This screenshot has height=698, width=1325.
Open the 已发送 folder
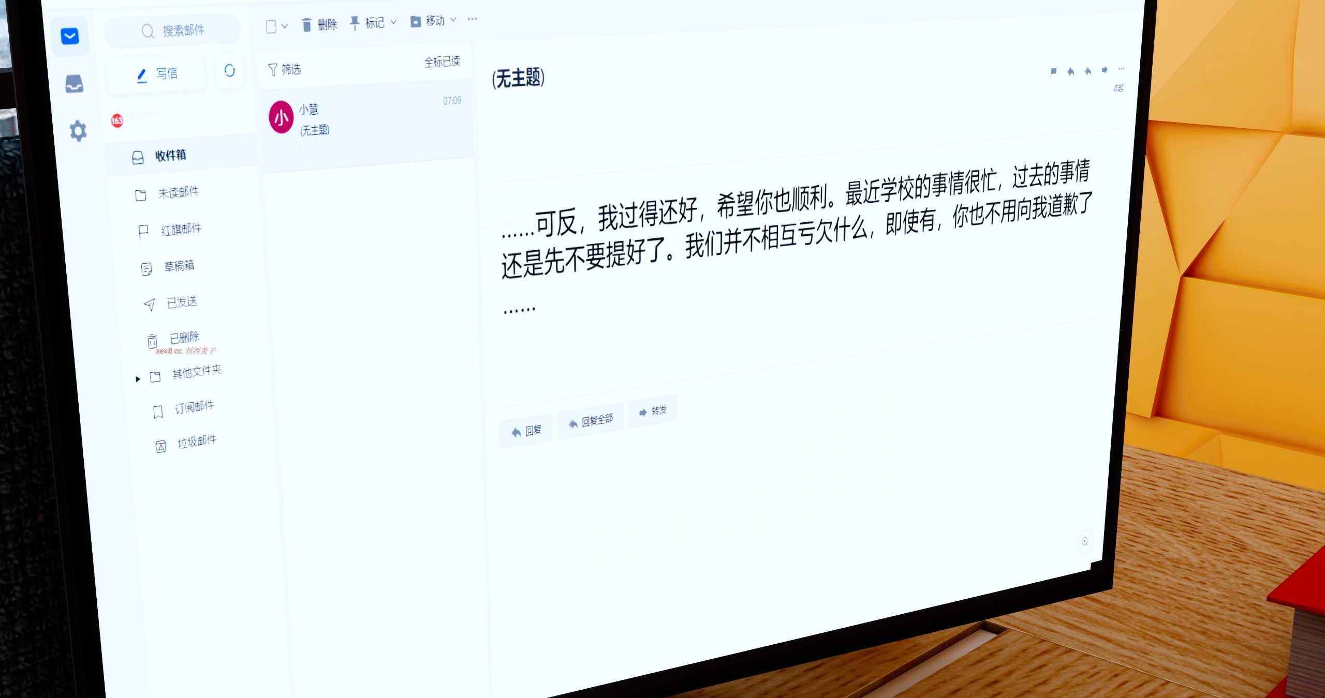tap(181, 302)
